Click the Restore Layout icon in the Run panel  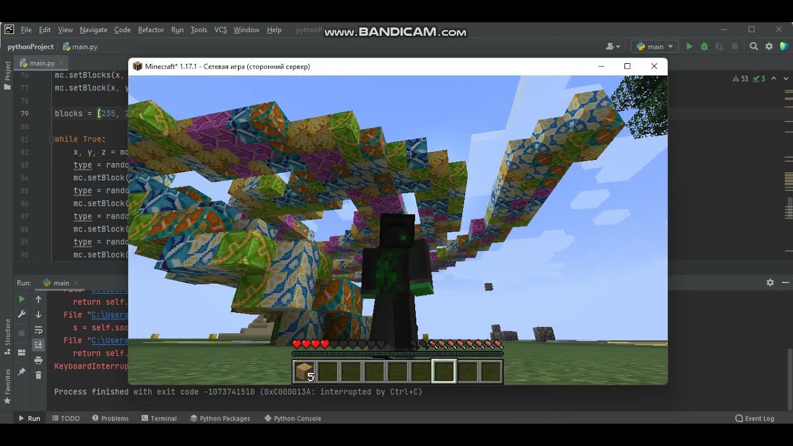point(22,352)
